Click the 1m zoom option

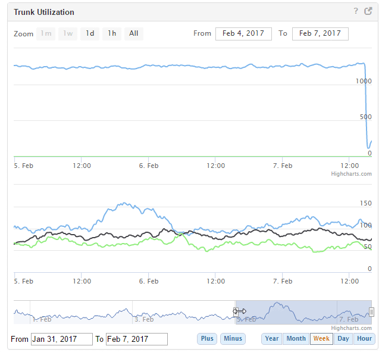tap(46, 33)
